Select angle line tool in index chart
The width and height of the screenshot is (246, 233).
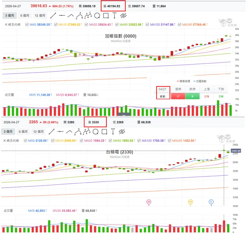(x=70, y=16)
